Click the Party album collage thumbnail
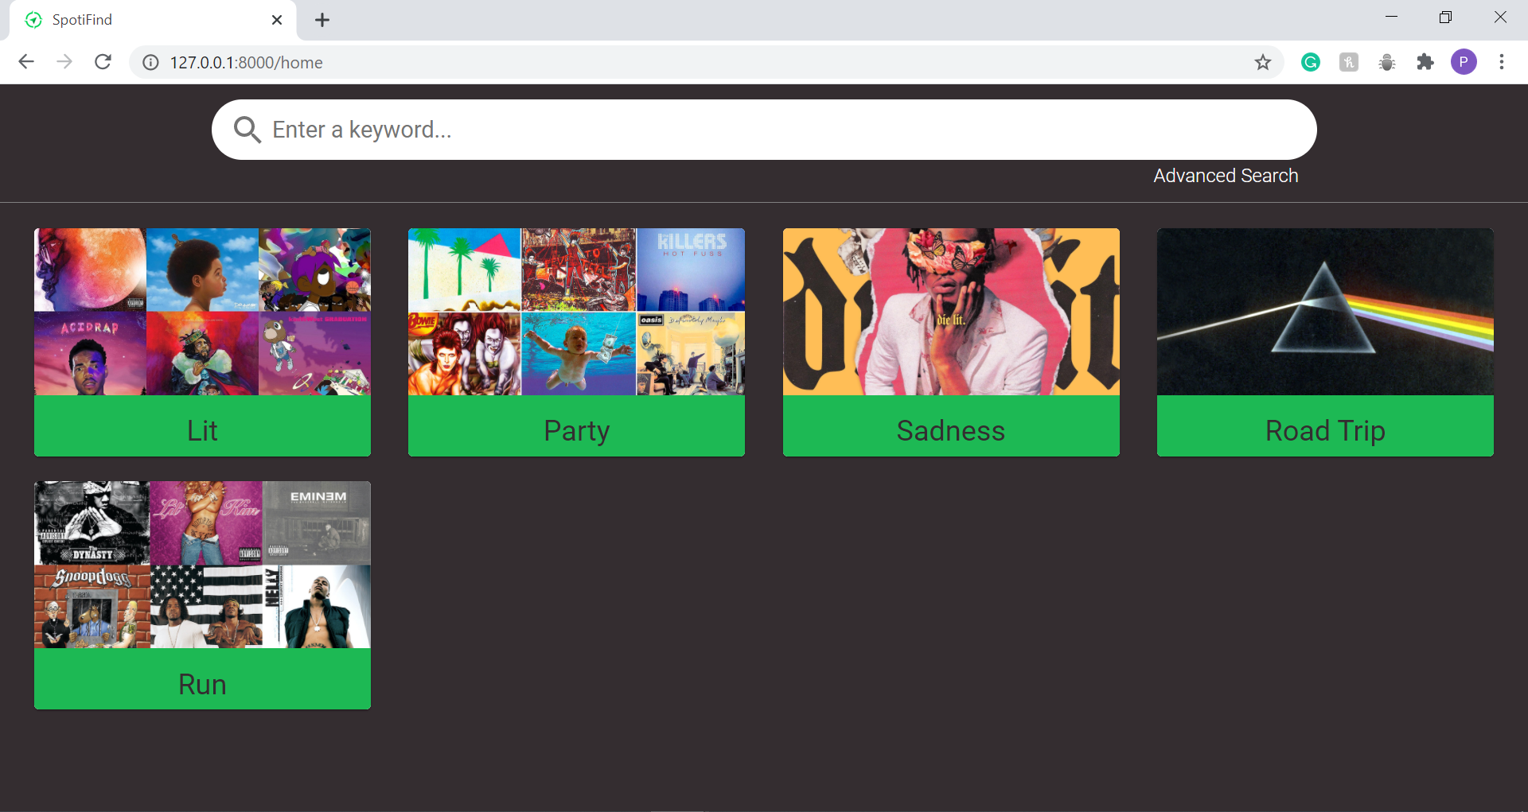 coord(576,312)
